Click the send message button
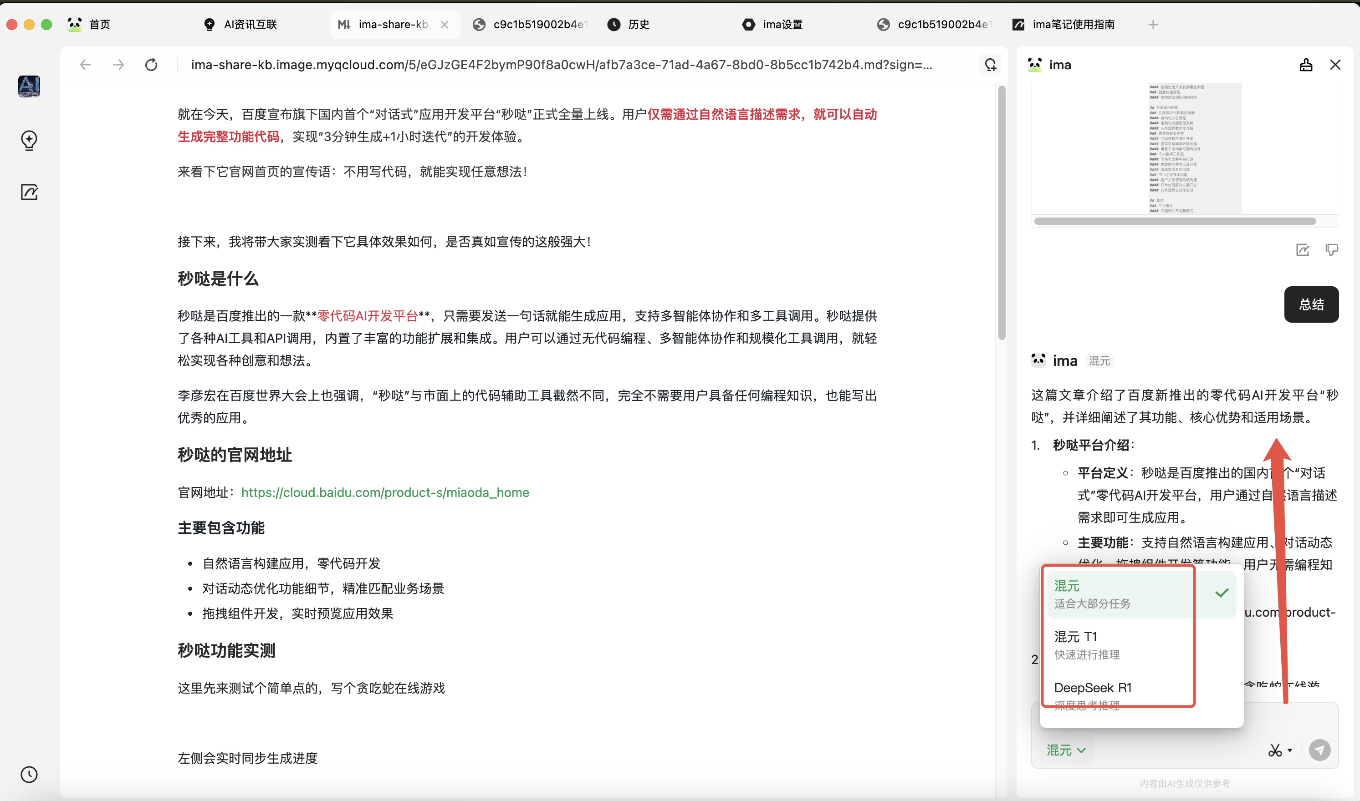1360x801 pixels. [x=1319, y=750]
